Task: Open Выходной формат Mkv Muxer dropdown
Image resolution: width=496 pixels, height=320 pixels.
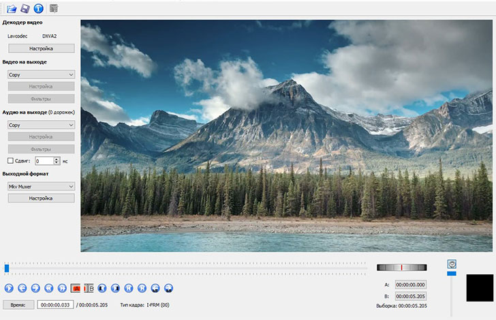Action: tap(41, 186)
